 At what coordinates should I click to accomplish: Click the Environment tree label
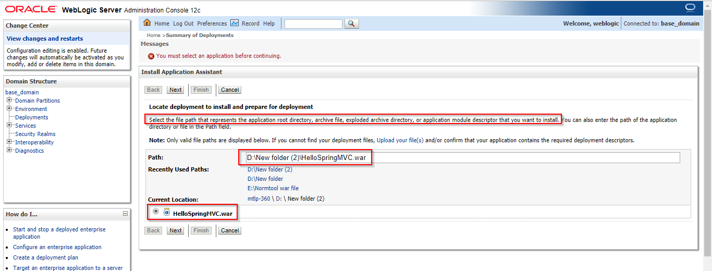(x=31, y=109)
